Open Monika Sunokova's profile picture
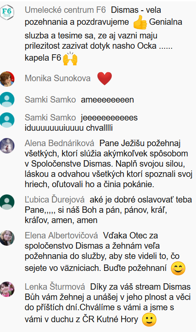Viewport: 196px width, 332px height. click(7, 79)
